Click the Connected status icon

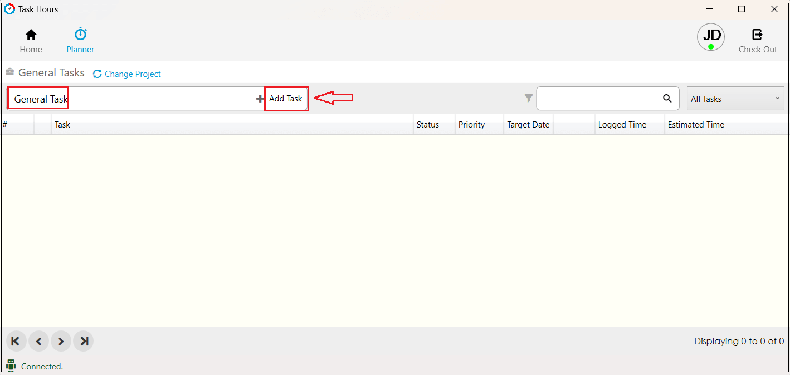(x=11, y=366)
